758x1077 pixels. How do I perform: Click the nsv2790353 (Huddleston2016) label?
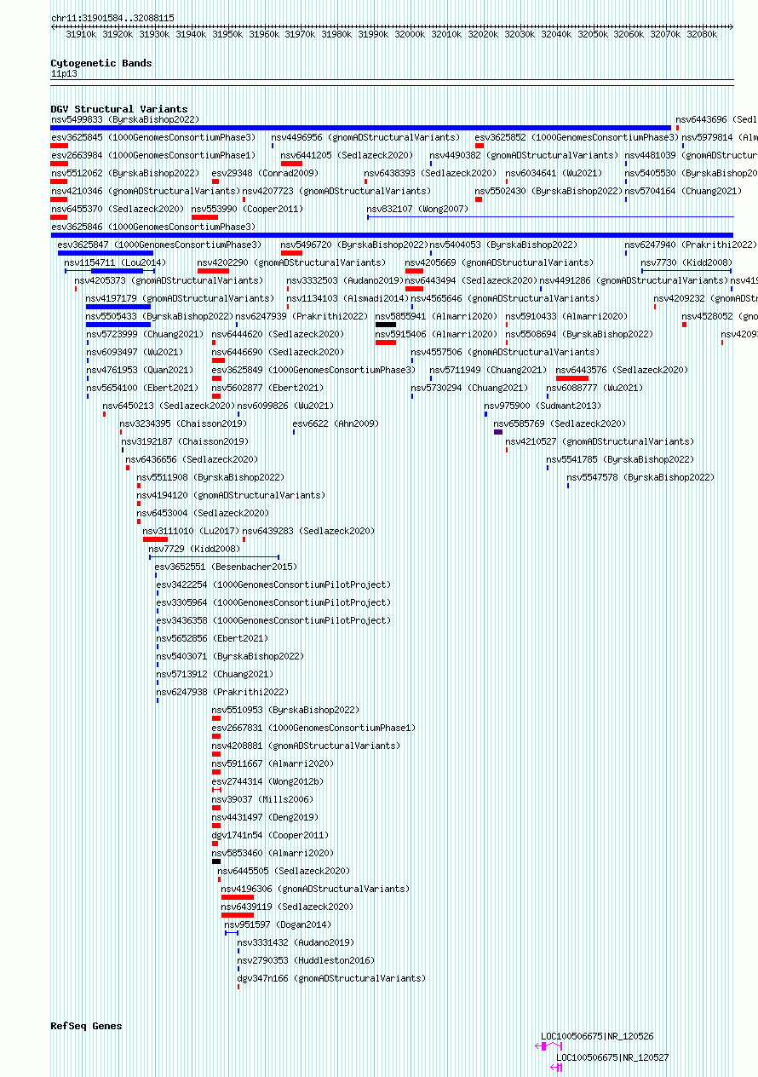pos(306,960)
